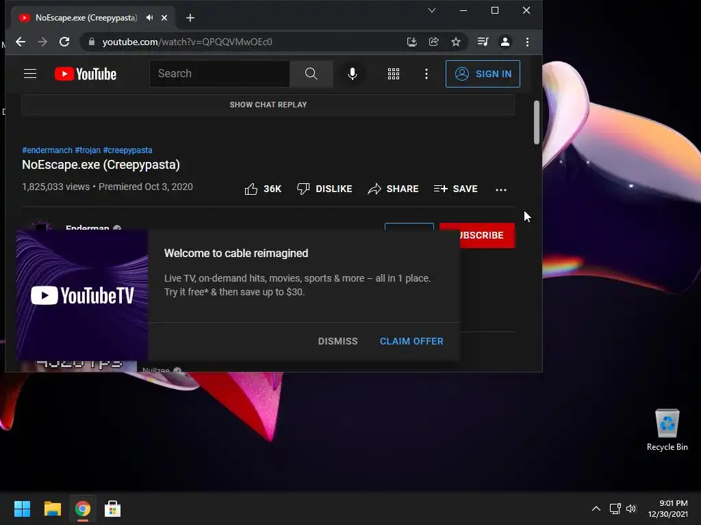701x525 pixels.
Task: Click the 1,825,033 views text
Action: tap(56, 187)
